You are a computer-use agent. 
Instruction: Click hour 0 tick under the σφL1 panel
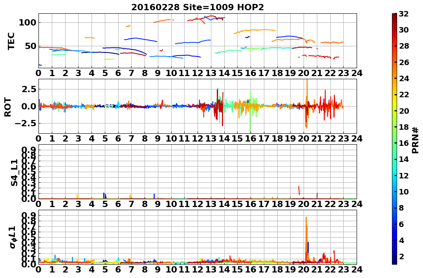38,269
